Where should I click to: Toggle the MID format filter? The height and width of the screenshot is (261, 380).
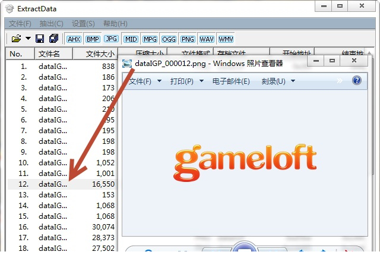[131, 39]
